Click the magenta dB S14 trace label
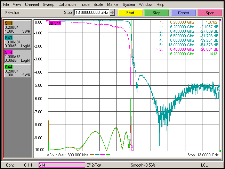 (x=55, y=23)
